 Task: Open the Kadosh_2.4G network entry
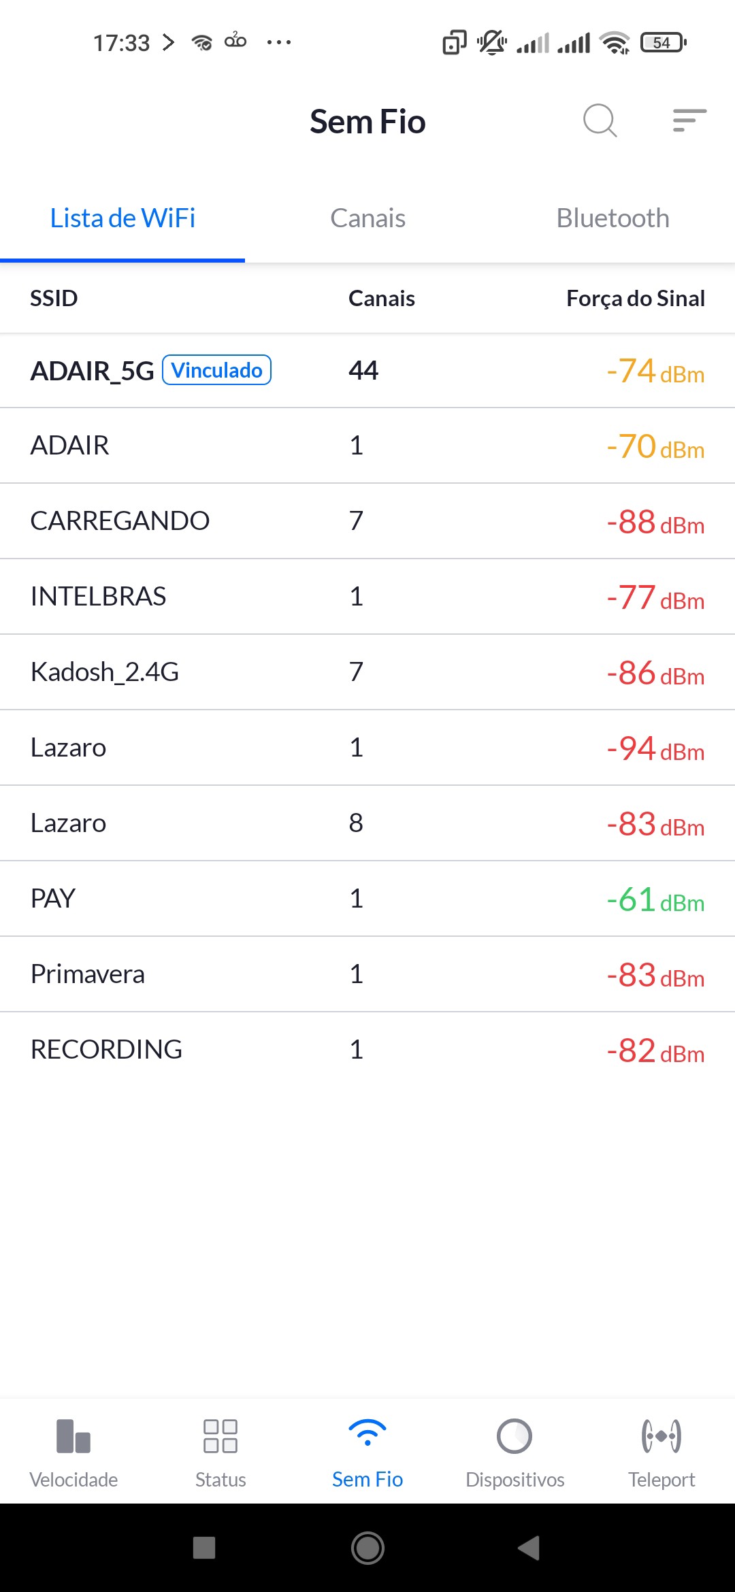[x=367, y=672]
